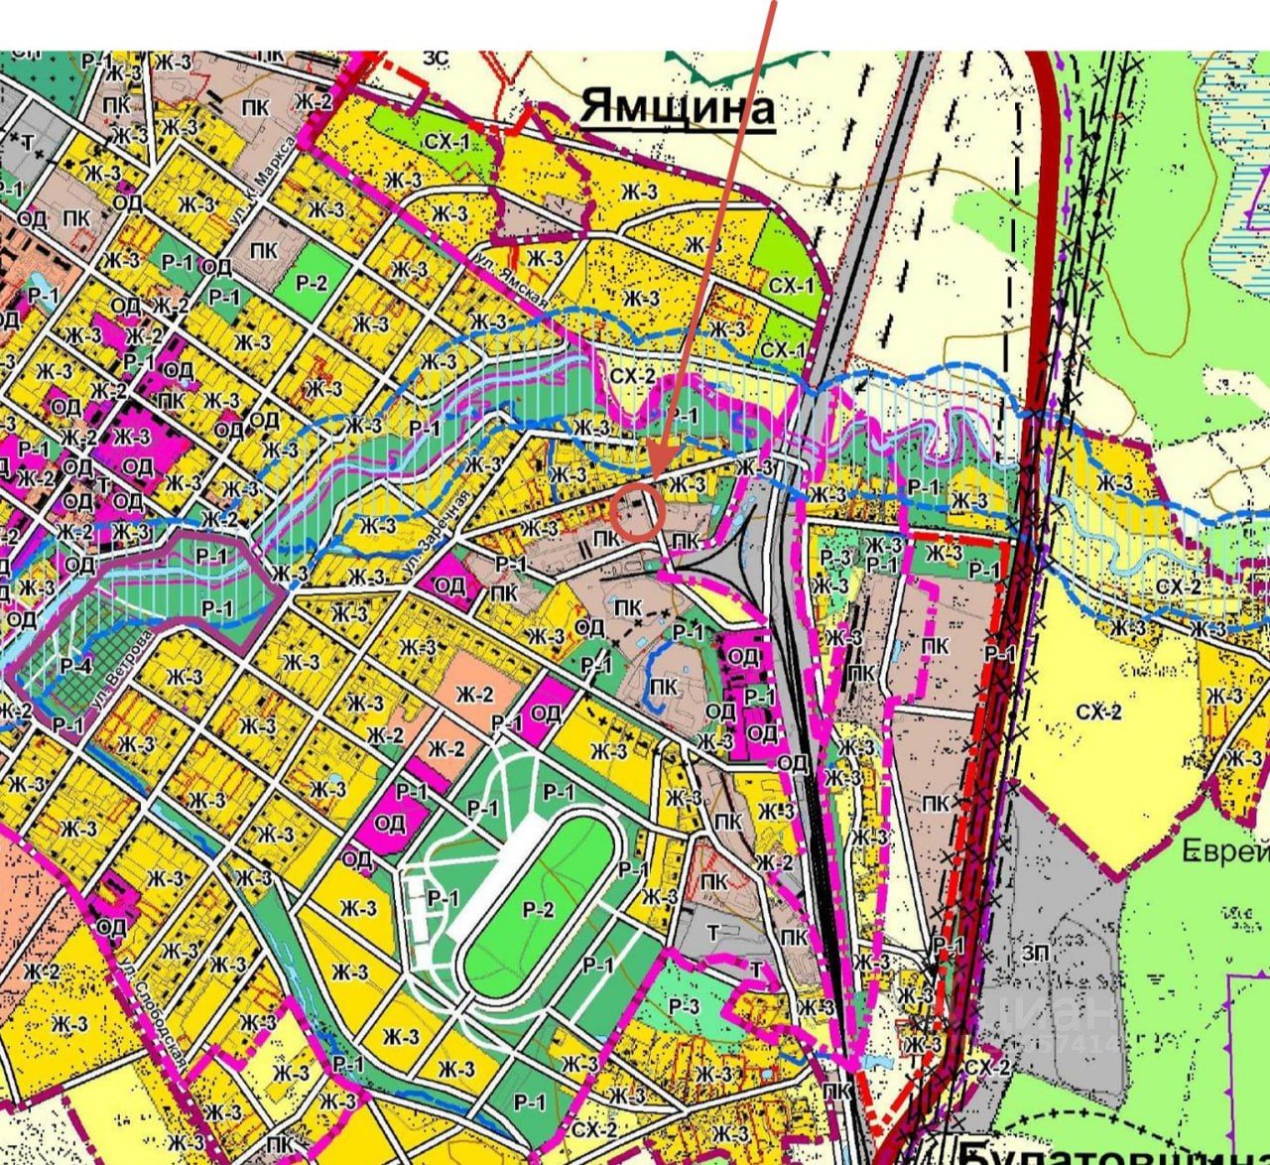Click the "ЗС" zone label
1270x1165 pixels.
[x=436, y=59]
